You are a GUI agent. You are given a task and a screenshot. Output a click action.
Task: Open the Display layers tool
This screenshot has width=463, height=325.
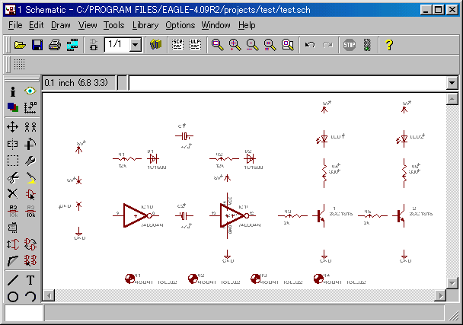[13, 107]
